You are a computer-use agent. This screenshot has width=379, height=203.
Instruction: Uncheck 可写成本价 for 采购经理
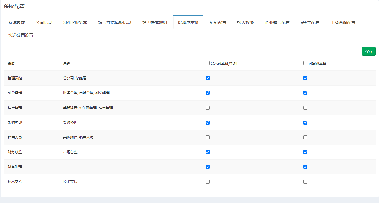click(x=305, y=123)
